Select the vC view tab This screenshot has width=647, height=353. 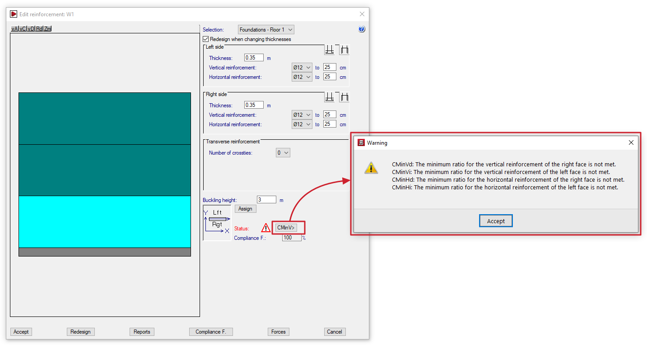tap(23, 29)
